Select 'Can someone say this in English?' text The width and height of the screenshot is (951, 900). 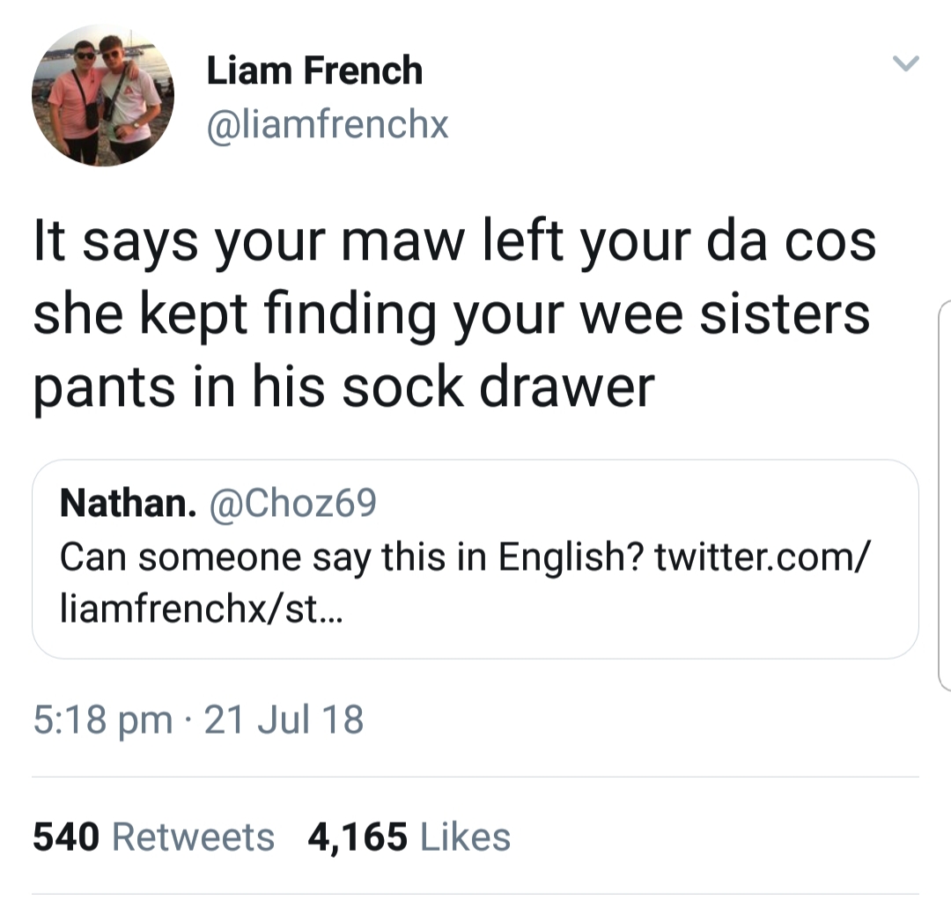click(351, 557)
